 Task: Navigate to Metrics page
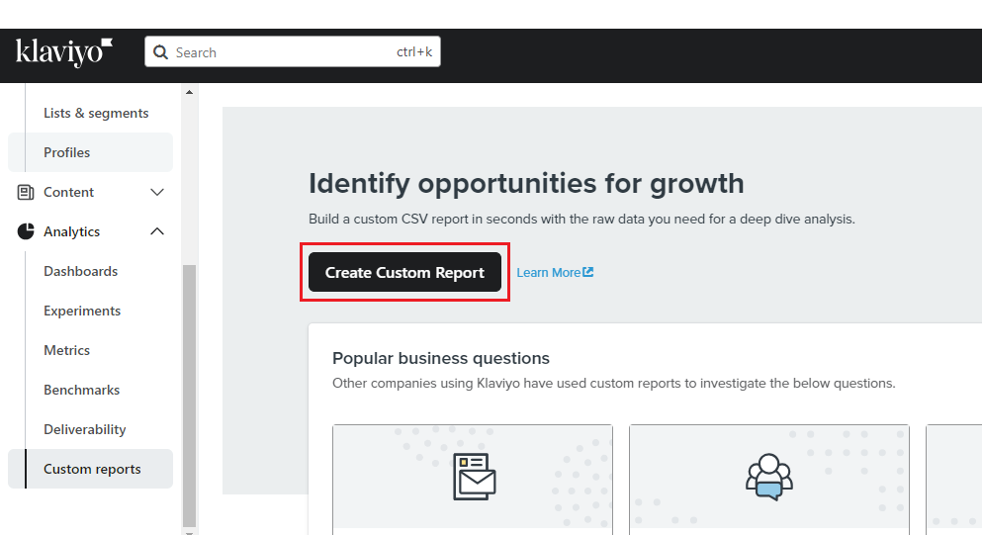[x=67, y=350]
